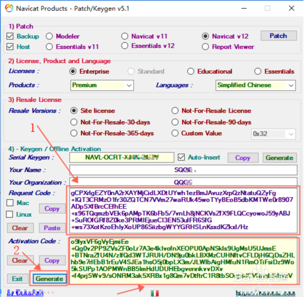Clear the Request Code
This screenshot has width=305, height=297.
click(x=20, y=228)
